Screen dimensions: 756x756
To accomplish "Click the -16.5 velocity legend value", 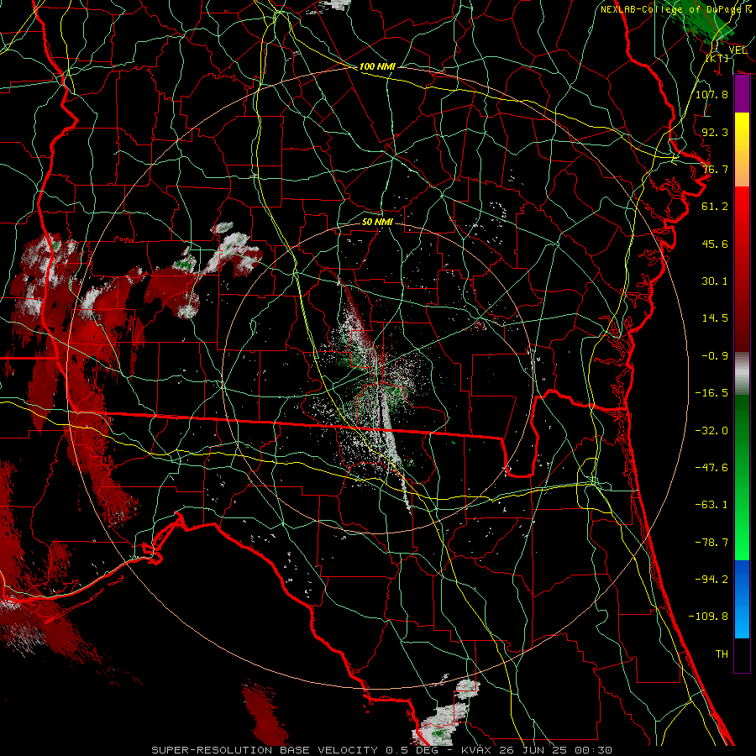I will click(711, 393).
